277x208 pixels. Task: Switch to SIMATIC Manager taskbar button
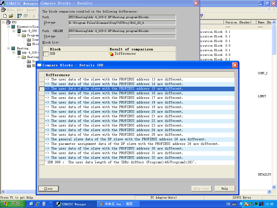(x=75, y=204)
